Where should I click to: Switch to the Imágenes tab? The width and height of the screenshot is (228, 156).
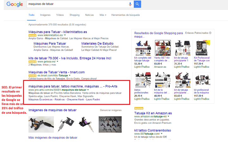pyautogui.click(x=45, y=15)
